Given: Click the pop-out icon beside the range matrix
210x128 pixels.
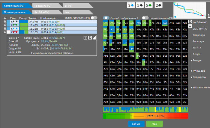Looking at the screenshot, I should [190, 21].
